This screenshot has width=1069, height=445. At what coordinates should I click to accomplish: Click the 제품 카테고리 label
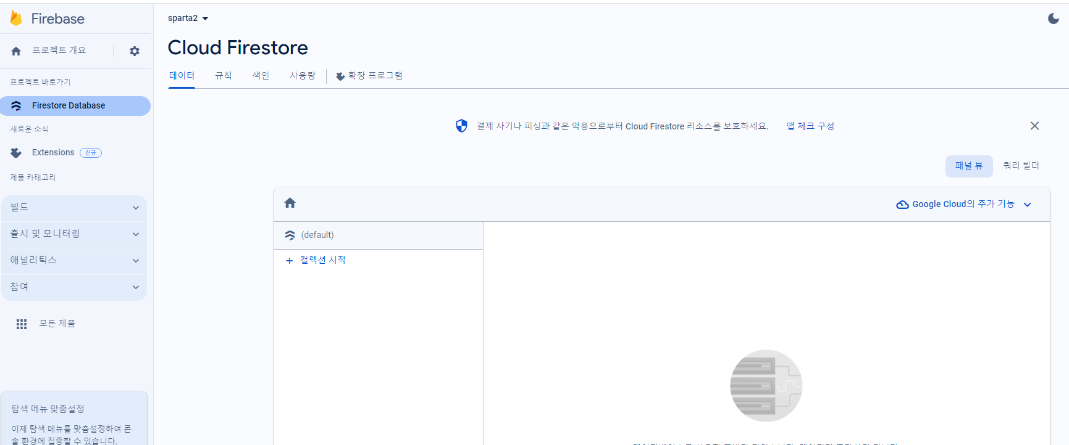pos(33,178)
